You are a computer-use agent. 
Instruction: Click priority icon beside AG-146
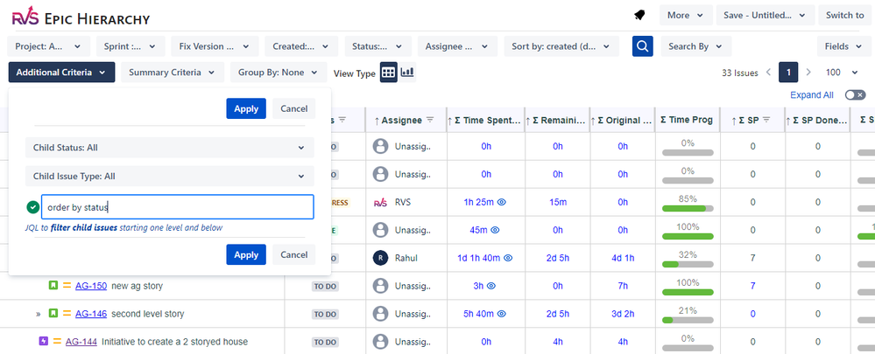click(67, 314)
